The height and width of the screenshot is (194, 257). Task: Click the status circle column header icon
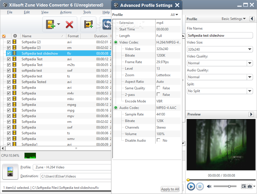pos(15,36)
